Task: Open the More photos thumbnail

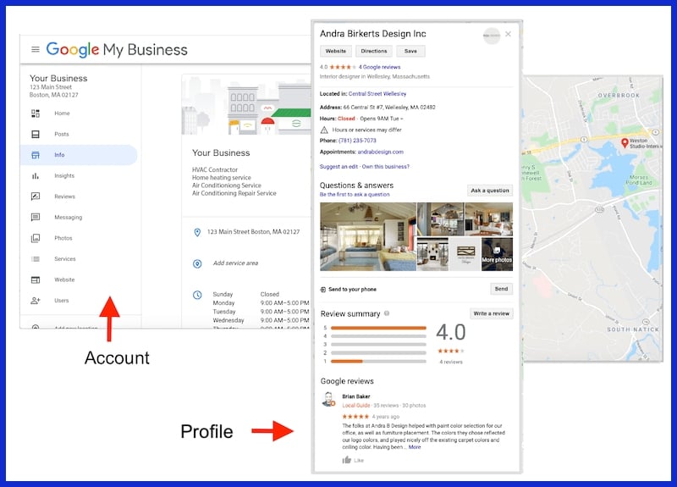Action: point(497,254)
